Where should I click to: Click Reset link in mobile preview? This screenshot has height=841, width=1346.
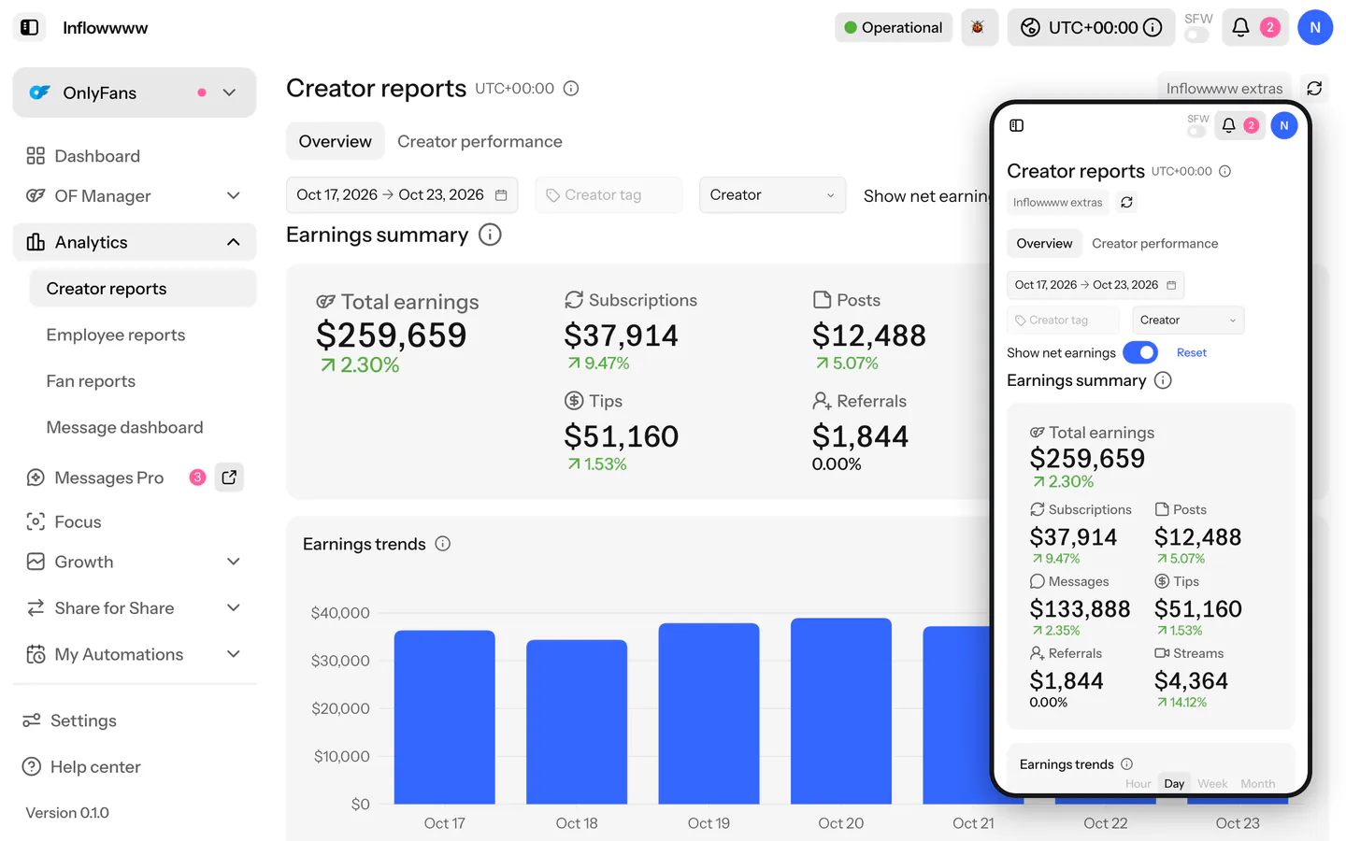pyautogui.click(x=1191, y=353)
